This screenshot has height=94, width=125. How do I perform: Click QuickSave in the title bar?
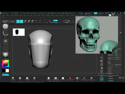coord(81,13)
